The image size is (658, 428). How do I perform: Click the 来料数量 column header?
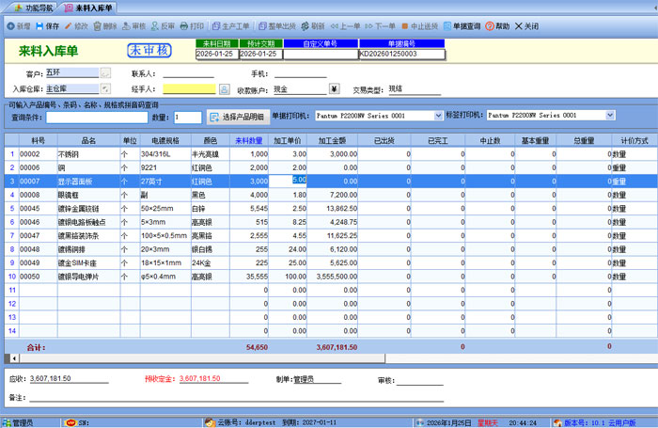coord(248,139)
